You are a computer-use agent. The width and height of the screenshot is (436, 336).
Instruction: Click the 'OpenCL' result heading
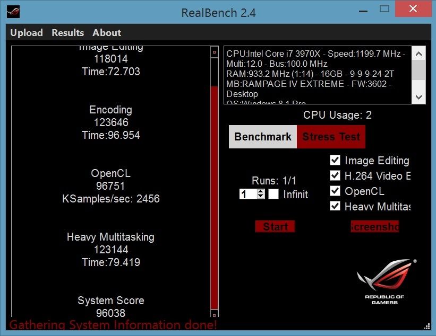(110, 173)
